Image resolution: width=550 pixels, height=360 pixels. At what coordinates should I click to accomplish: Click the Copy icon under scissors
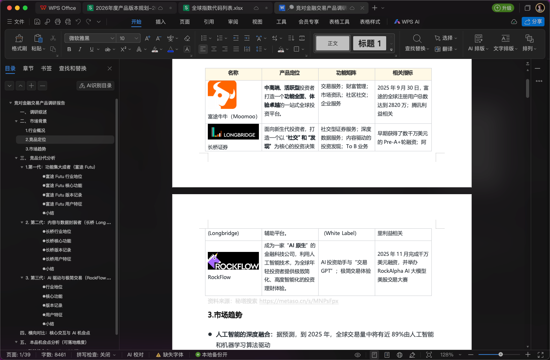53,49
